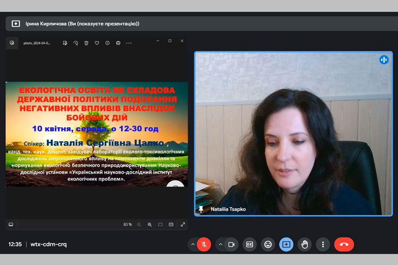Viewport: 398px width, 265px height.
Task: Open photo viewer See more ellipsis menu
Action: 129,43
